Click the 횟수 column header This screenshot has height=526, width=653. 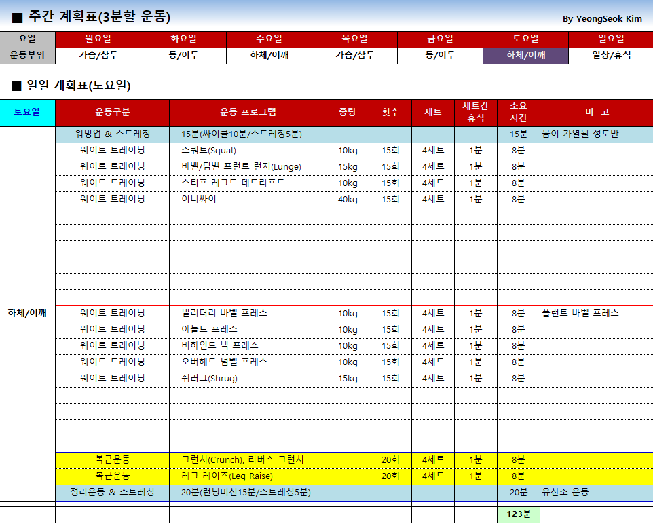pos(390,113)
